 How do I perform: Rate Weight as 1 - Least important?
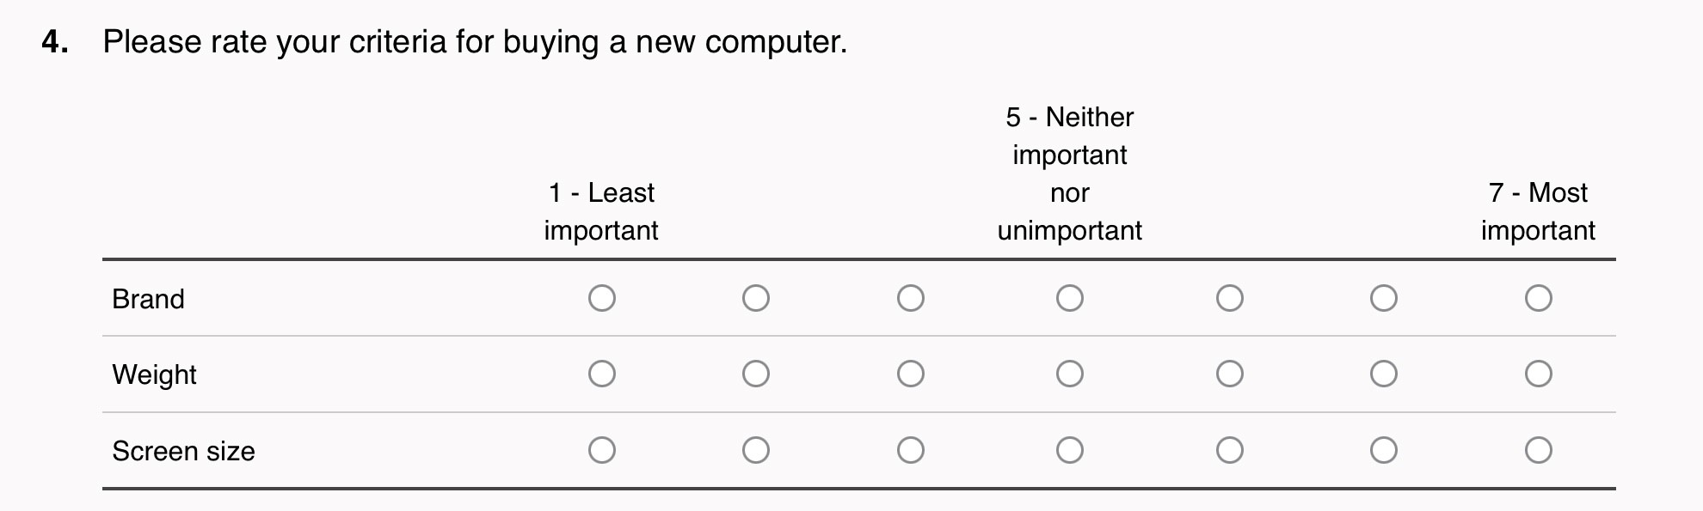click(x=601, y=374)
